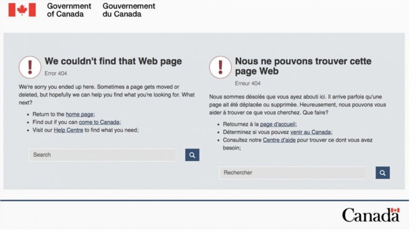Click the English exclamation warning icon
Image resolution: width=416 pixels, height=232 pixels.
tap(30, 67)
